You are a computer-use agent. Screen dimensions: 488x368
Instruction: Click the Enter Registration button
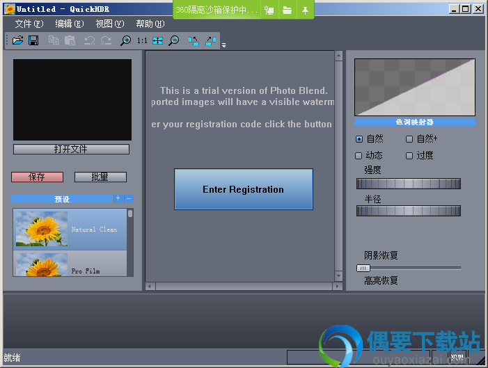pos(244,189)
